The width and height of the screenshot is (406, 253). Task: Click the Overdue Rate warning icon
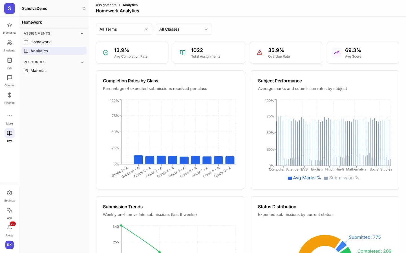click(260, 53)
